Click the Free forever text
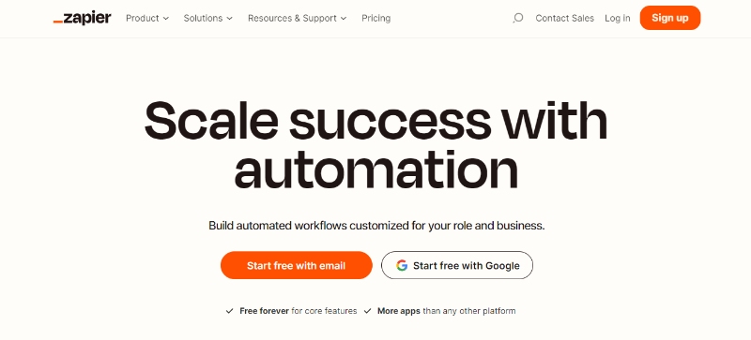Image resolution: width=751 pixels, height=340 pixels. point(265,311)
